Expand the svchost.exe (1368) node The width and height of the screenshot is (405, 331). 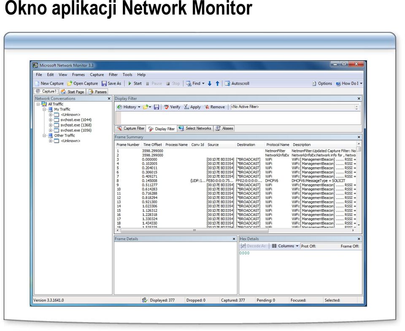coord(51,125)
